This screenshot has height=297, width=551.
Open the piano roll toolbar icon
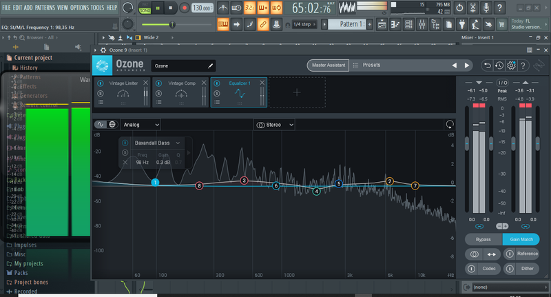395,24
